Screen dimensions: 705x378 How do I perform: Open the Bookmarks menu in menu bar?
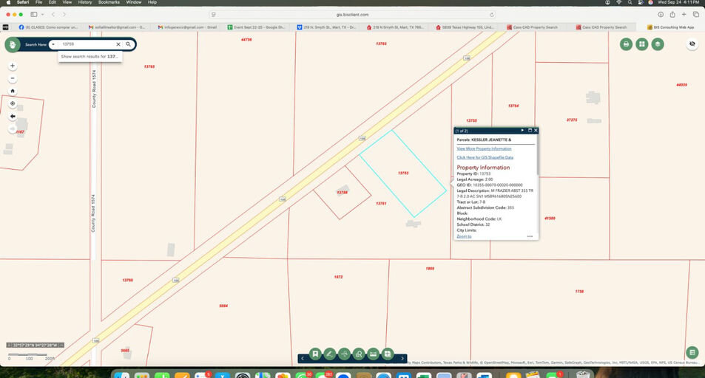tap(109, 2)
